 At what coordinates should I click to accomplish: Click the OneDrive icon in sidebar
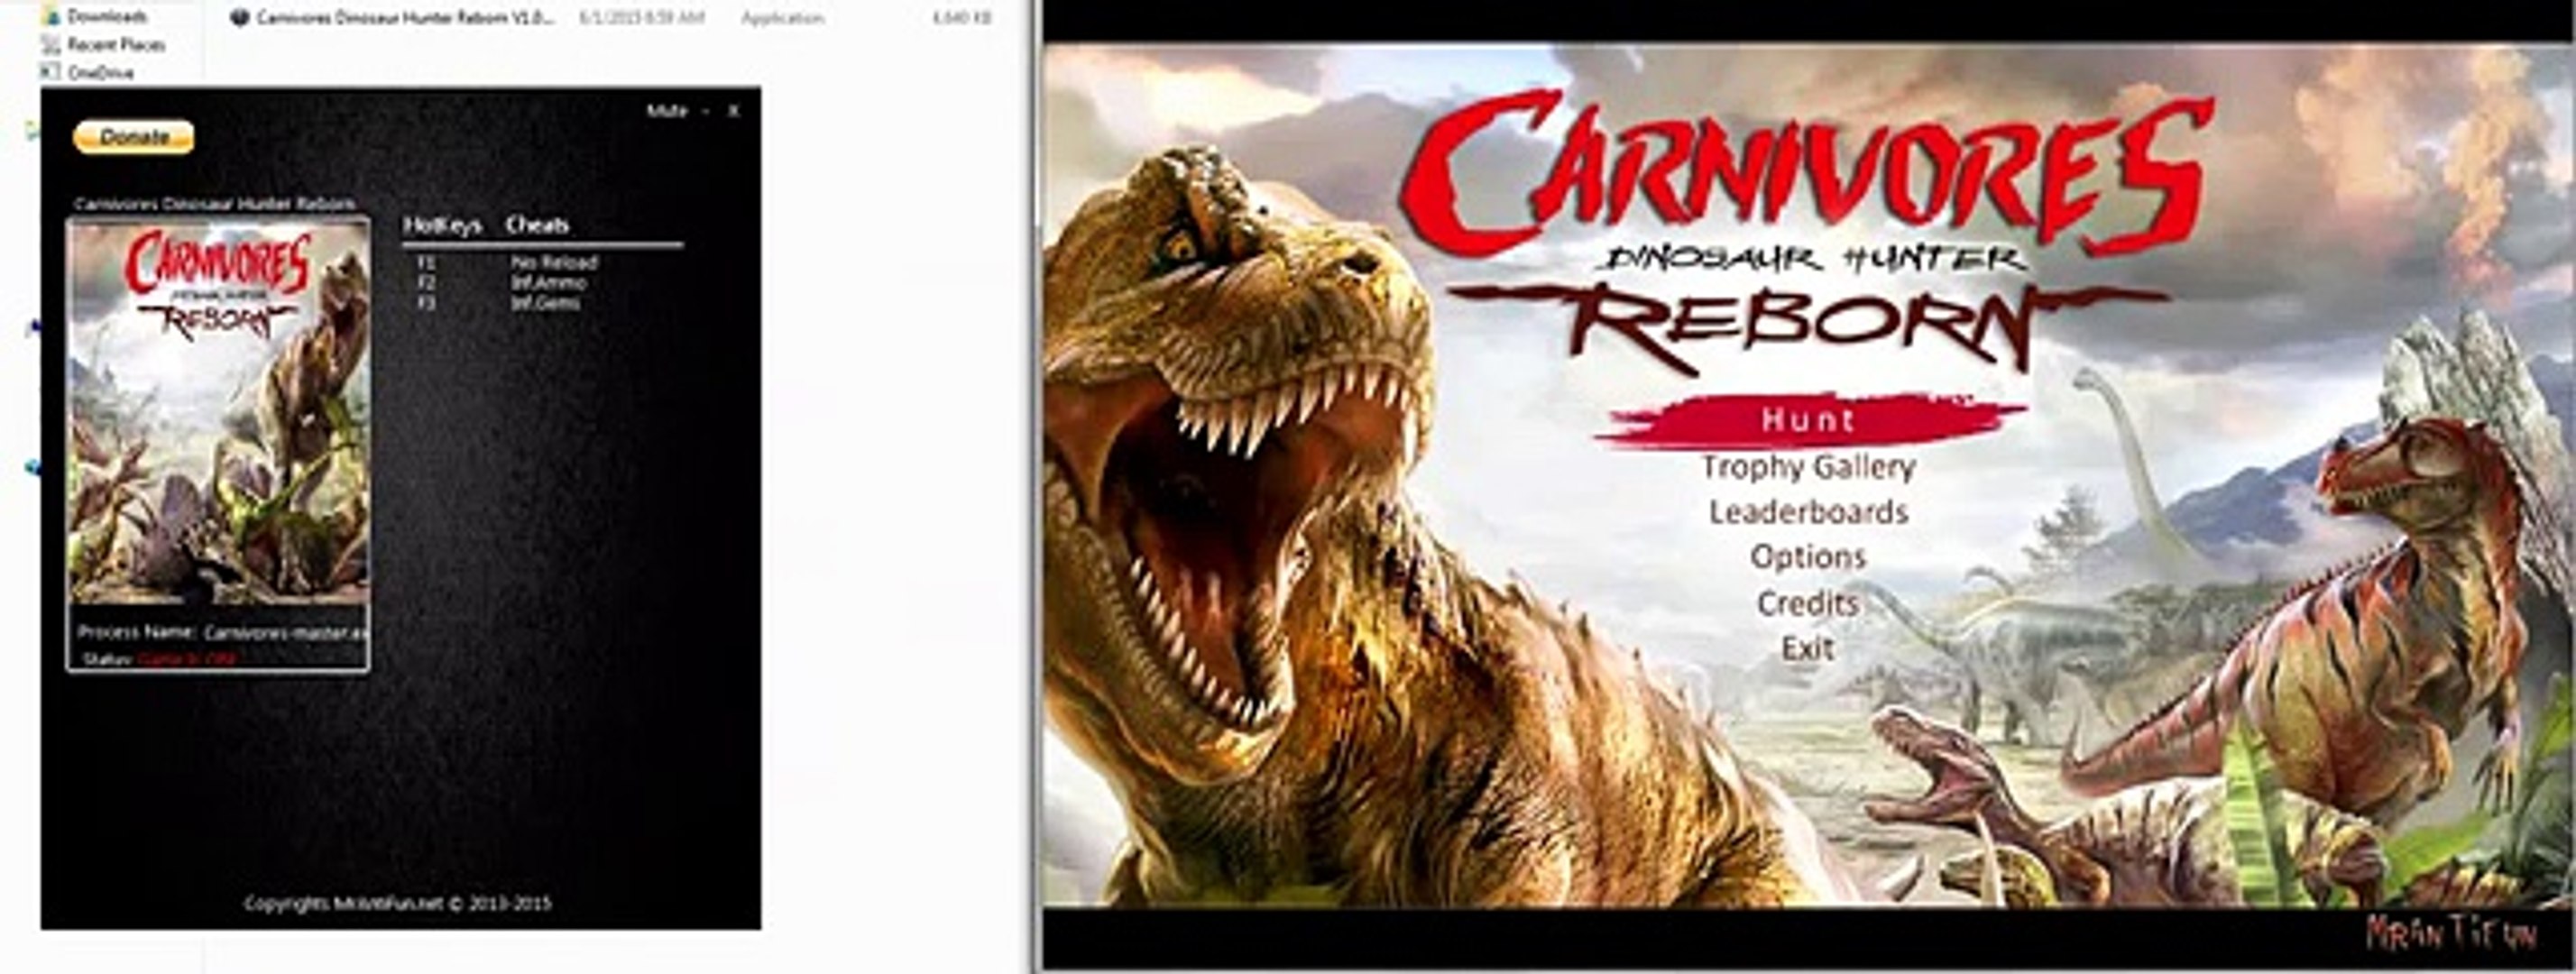click(x=51, y=71)
